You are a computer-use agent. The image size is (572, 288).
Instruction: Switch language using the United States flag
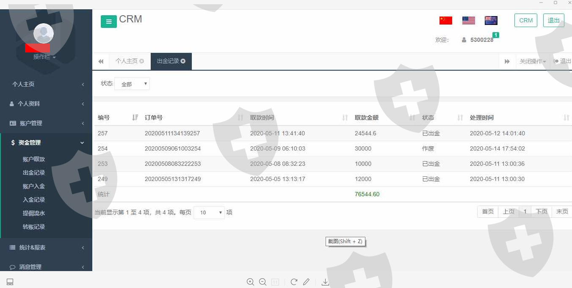pos(469,20)
